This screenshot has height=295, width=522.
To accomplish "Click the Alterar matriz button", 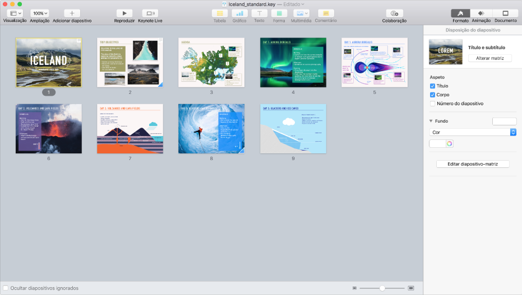I will point(489,58).
